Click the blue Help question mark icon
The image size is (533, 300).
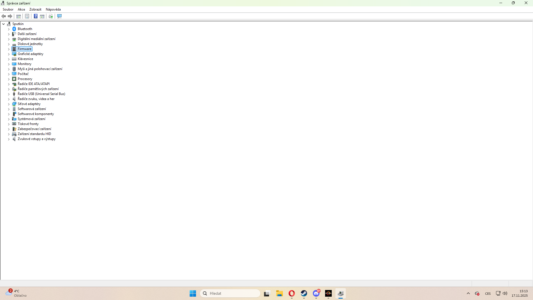click(x=36, y=16)
